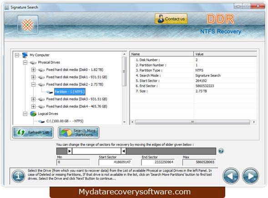The image size is (268, 198).
Task: Click into the Start Sector field
Action: tap(115, 162)
